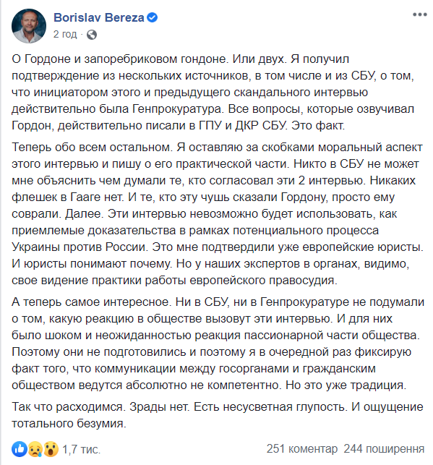Show who reacted via '1,7 тис.' count
The image size is (433, 465).
pyautogui.click(x=81, y=449)
